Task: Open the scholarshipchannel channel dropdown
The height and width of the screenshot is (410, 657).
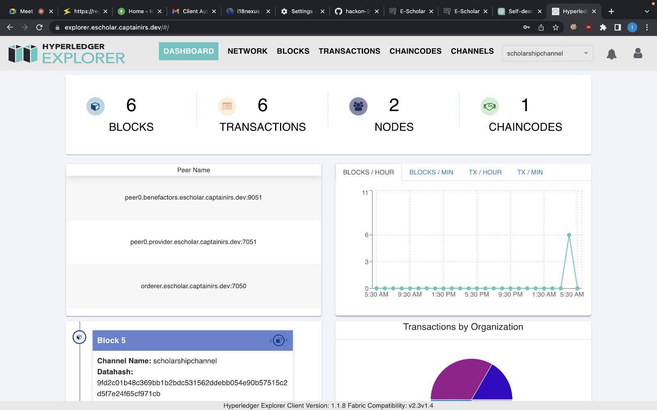Action: pos(547,53)
